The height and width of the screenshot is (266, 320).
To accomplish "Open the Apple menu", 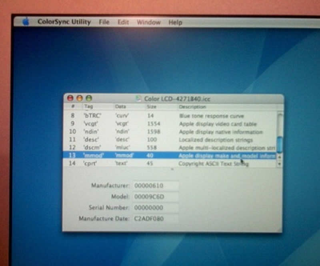I will pyautogui.click(x=26, y=22).
